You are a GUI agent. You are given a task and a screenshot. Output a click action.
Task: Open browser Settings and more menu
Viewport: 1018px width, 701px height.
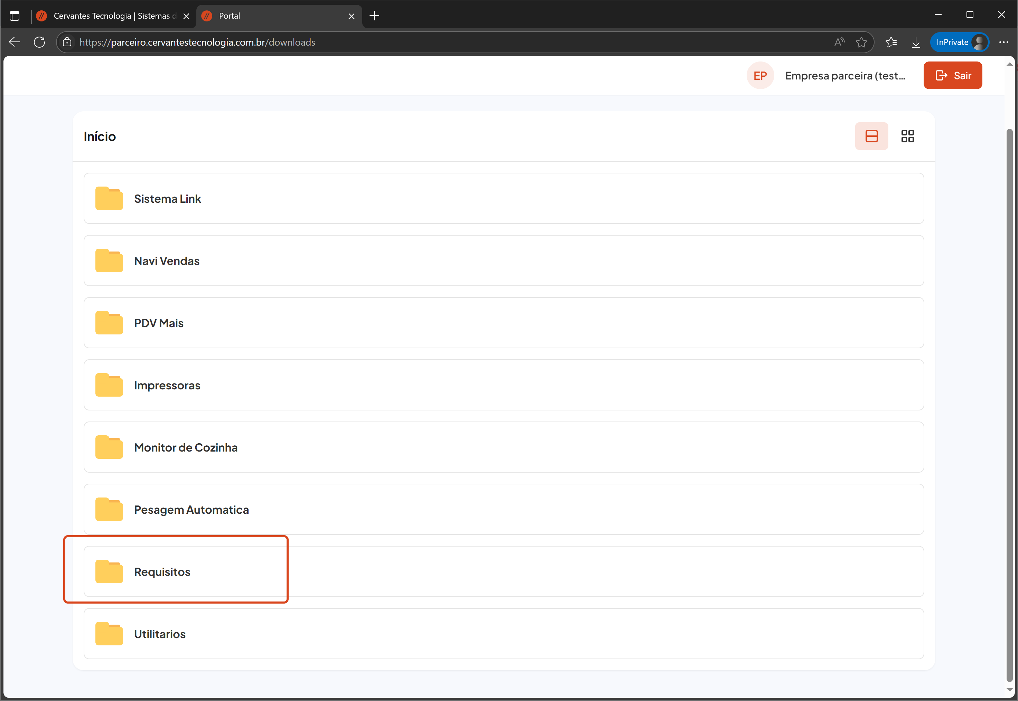coord(1003,42)
